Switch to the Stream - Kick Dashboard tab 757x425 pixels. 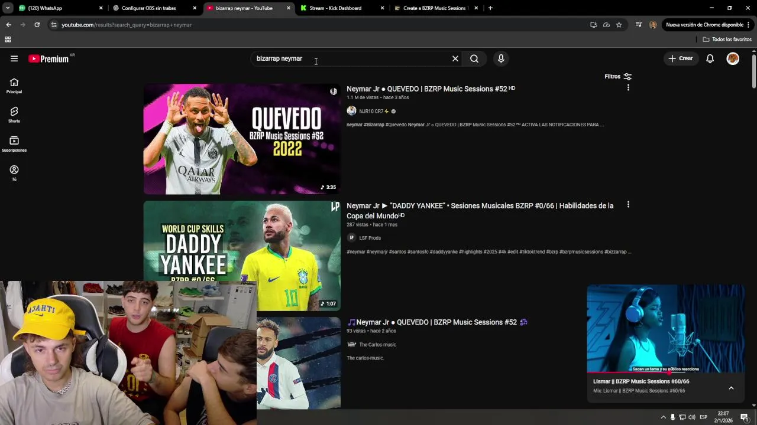[342, 8]
